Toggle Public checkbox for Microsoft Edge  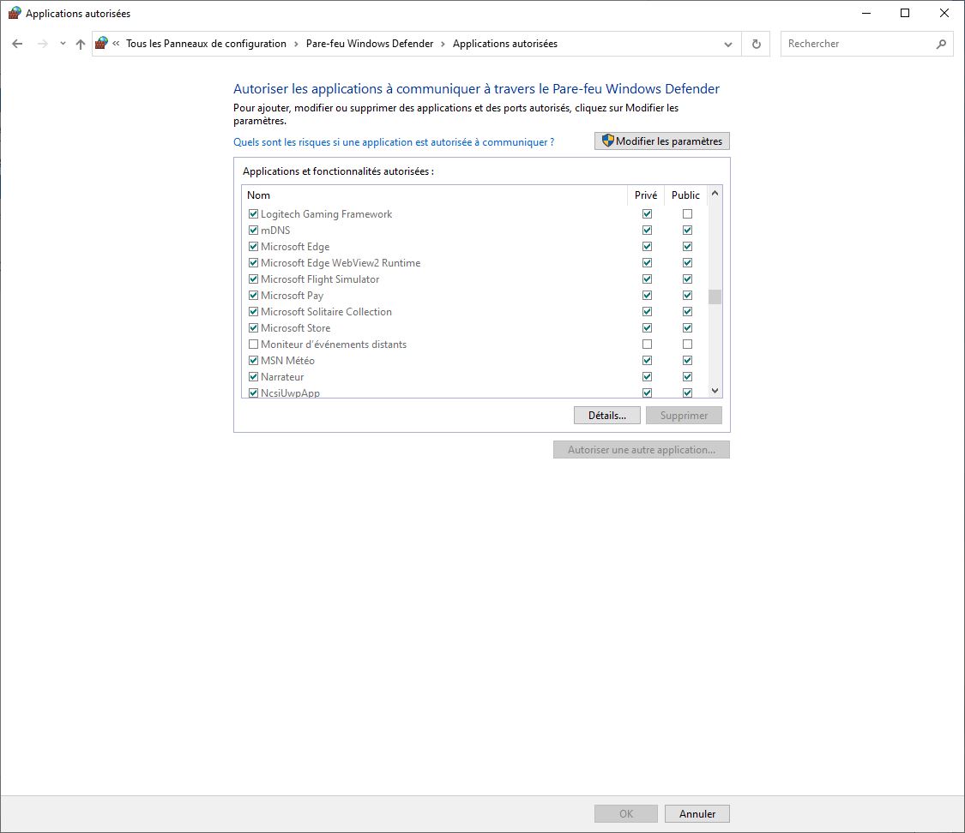click(687, 247)
